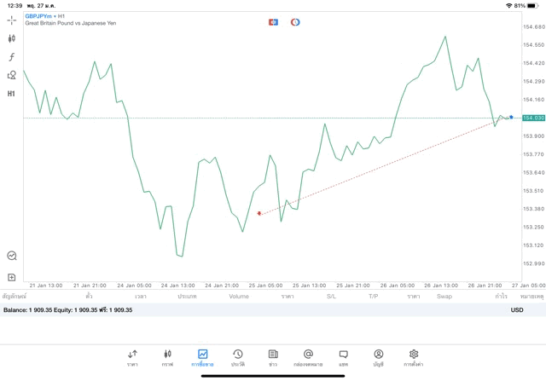This screenshot has height=381, width=546.
Task: Open the History clock tab
Action: click(x=238, y=356)
